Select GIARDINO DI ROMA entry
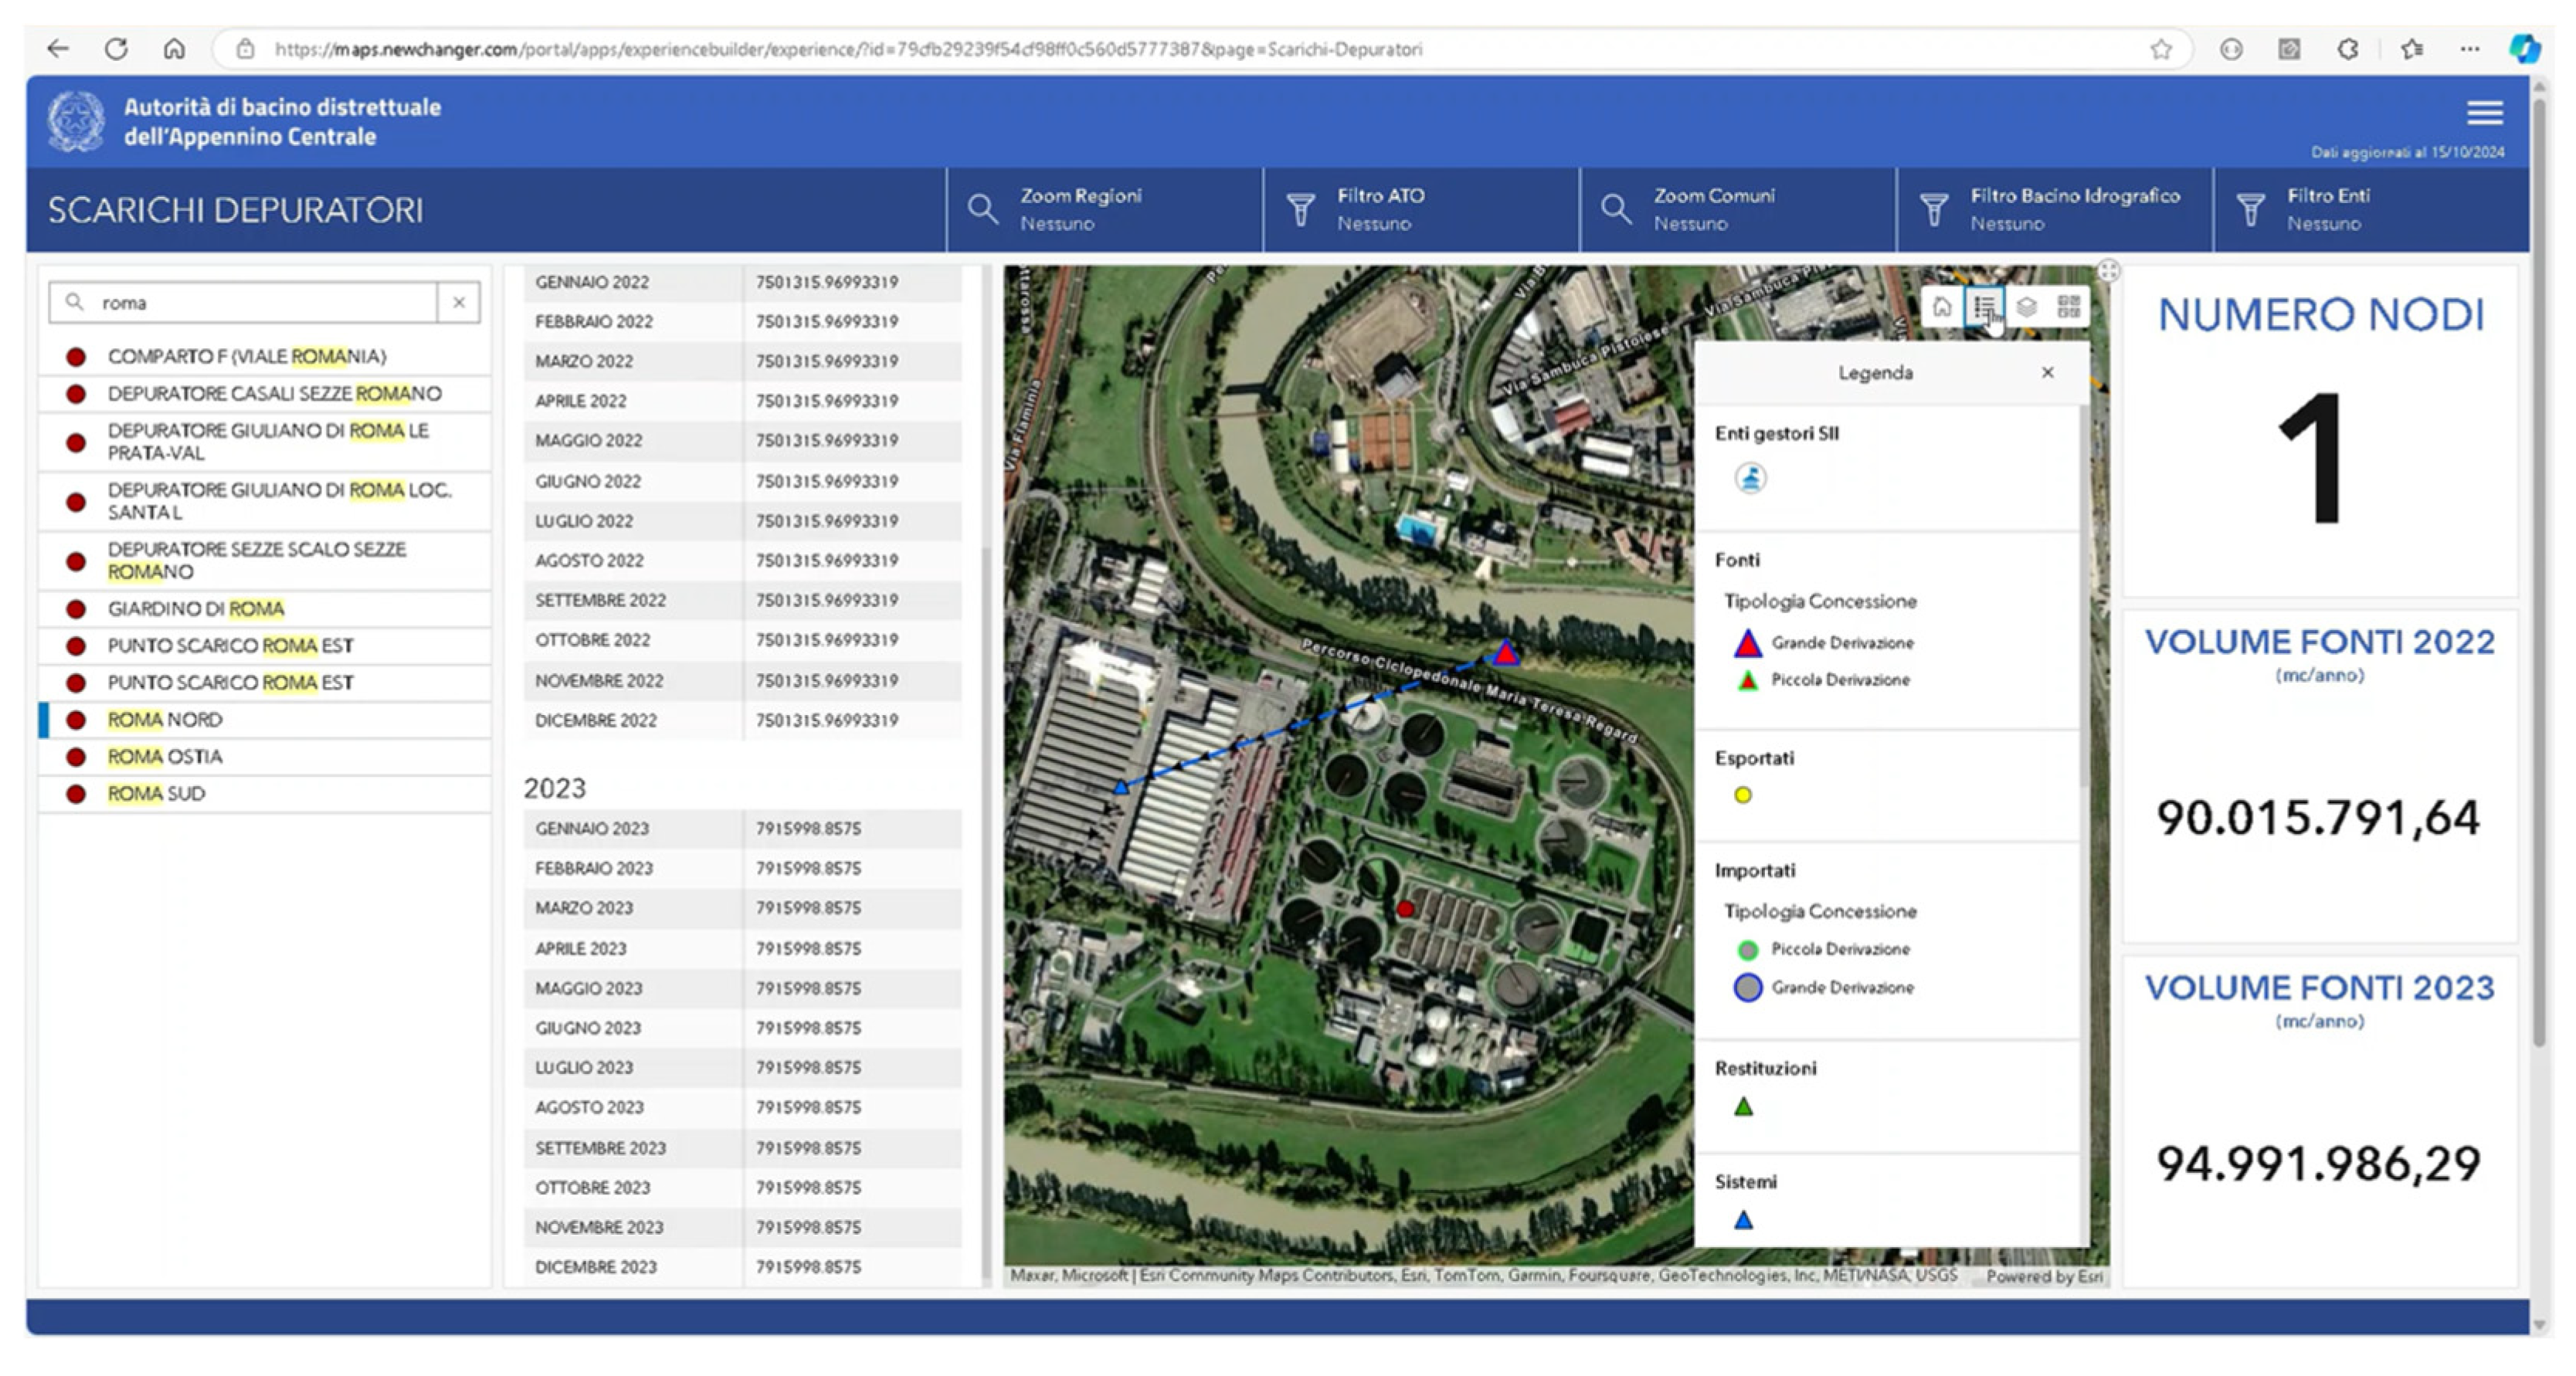 (265, 609)
